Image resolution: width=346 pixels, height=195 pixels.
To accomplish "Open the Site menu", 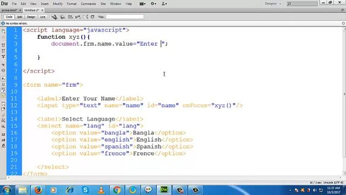I will [103, 4].
